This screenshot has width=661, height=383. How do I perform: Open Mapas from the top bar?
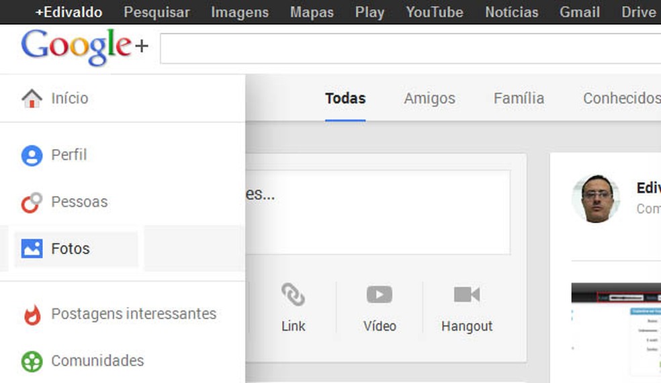312,12
